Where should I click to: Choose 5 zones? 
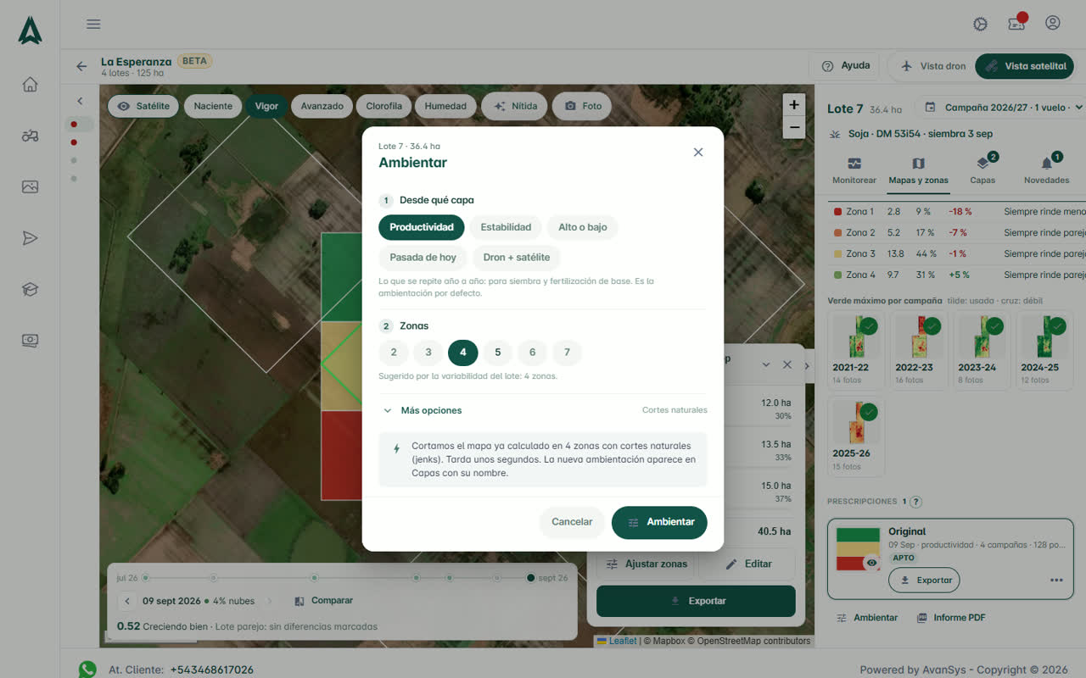coord(498,353)
